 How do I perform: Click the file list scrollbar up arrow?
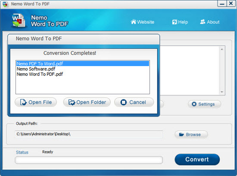coord(222,49)
